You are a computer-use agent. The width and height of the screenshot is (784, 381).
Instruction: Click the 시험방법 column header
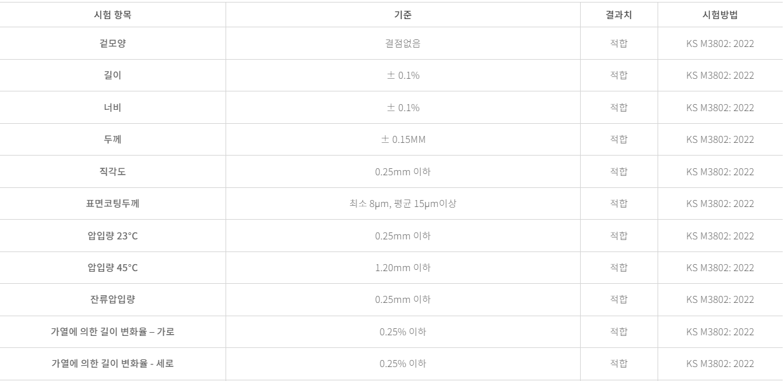pos(720,15)
